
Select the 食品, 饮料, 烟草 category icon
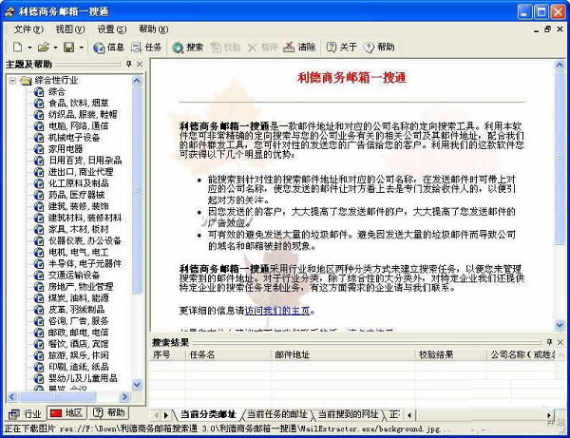pyautogui.click(x=39, y=104)
